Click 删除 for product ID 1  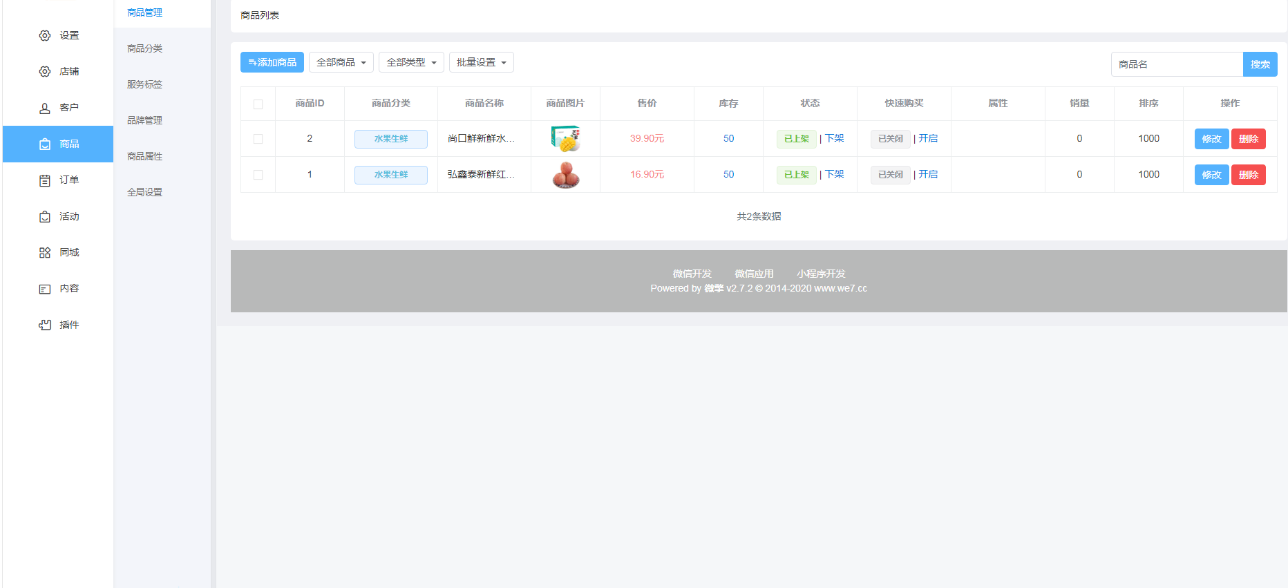(1249, 175)
